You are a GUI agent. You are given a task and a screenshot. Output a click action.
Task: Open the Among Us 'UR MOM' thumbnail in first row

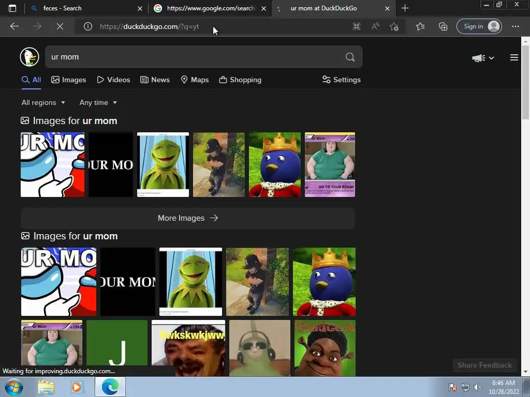[x=52, y=165]
